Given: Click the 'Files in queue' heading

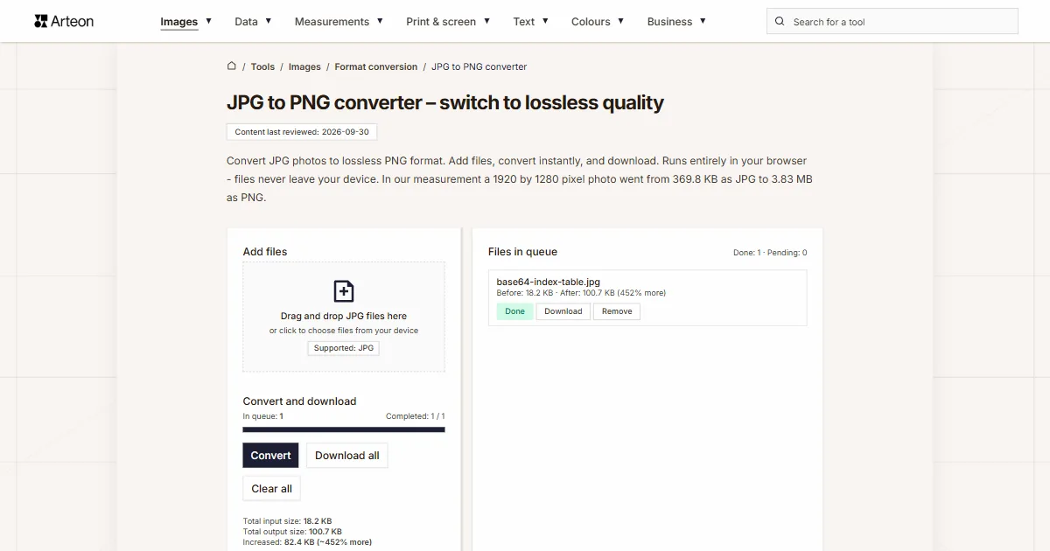Looking at the screenshot, I should (522, 252).
